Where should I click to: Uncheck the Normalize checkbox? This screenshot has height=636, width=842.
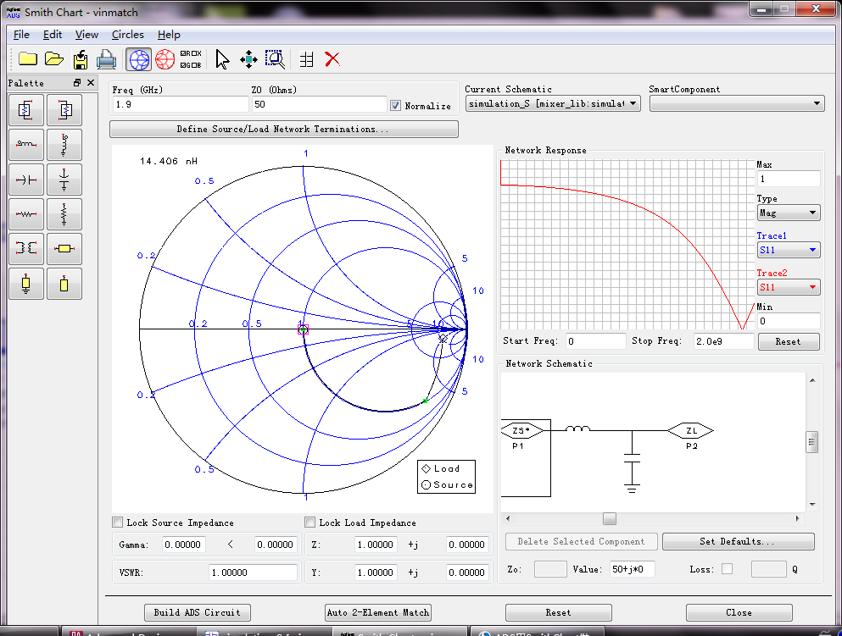(395, 106)
